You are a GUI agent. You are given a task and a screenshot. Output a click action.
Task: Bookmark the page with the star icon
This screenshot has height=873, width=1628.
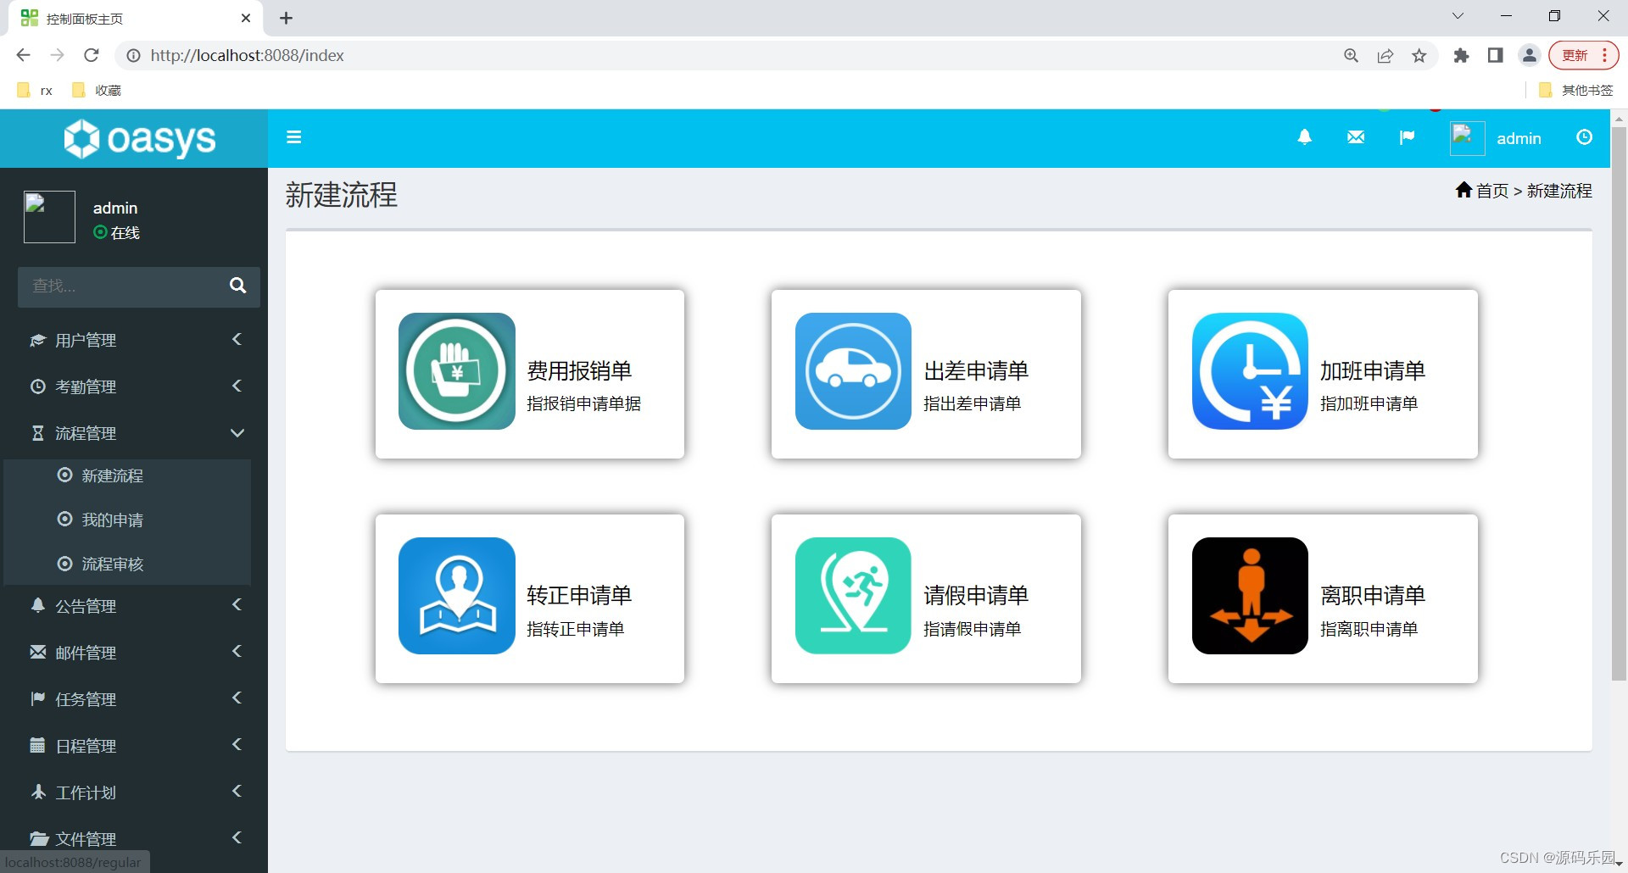coord(1419,55)
